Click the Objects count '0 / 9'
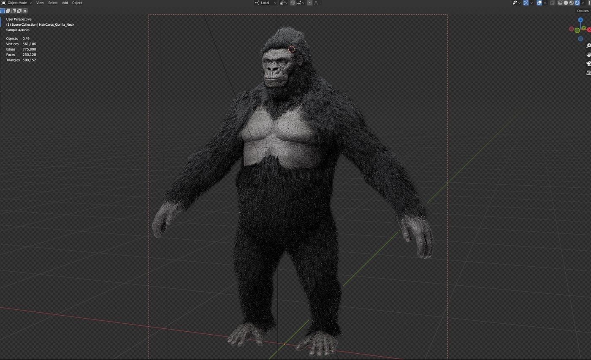This screenshot has width=591, height=360. click(26, 38)
